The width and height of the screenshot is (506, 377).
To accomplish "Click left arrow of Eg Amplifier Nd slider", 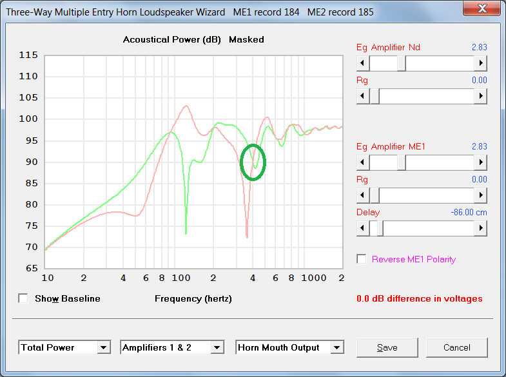I will 363,63.
